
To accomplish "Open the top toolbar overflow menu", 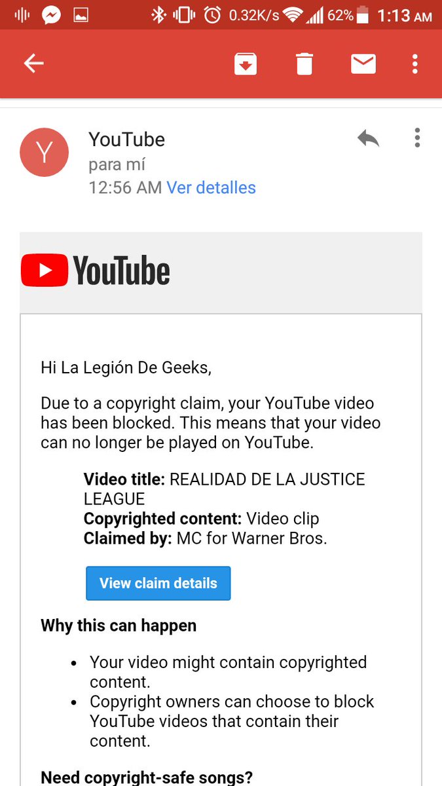I will [x=414, y=64].
